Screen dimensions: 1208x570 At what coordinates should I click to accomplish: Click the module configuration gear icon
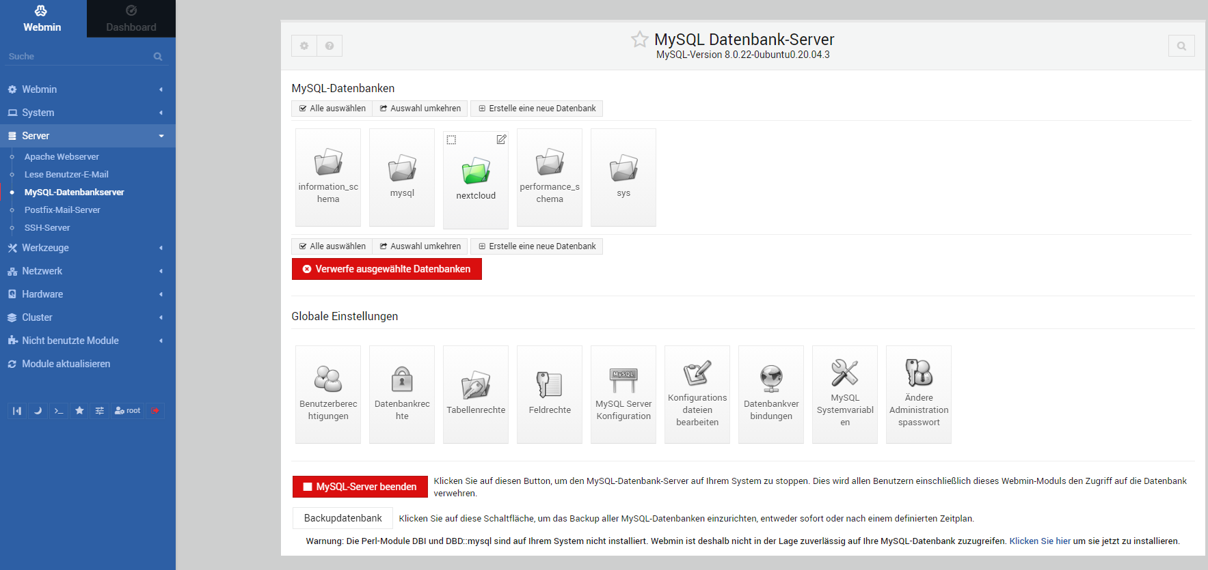[304, 46]
